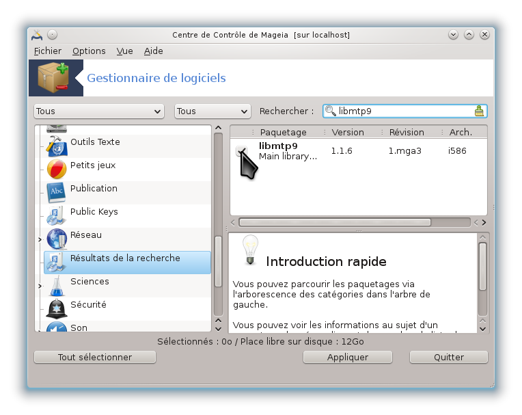Open the second Tous filter dropdown
The image size is (522, 415).
212,111
